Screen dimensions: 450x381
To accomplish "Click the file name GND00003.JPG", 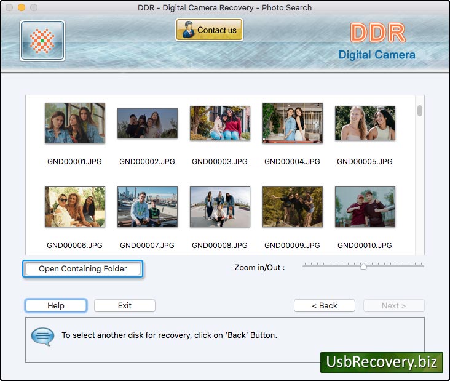I will (220, 161).
